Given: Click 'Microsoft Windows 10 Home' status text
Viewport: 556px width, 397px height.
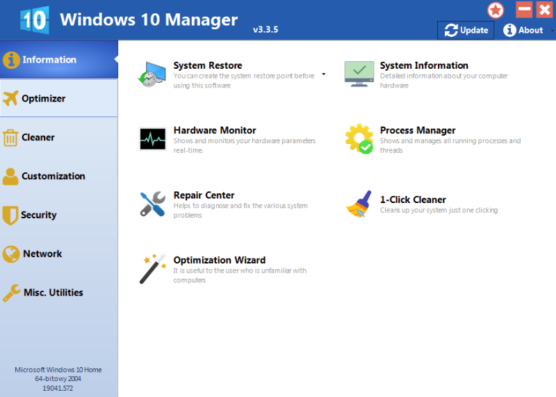Looking at the screenshot, I should [58, 370].
